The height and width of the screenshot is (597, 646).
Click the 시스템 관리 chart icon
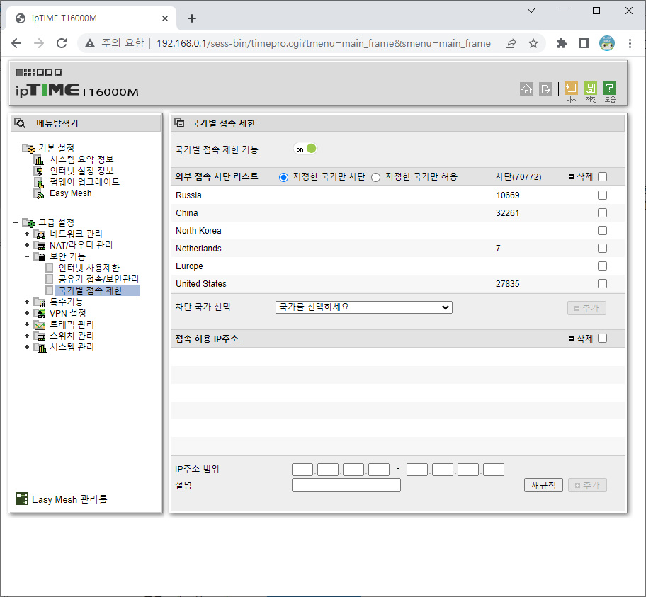[40, 348]
